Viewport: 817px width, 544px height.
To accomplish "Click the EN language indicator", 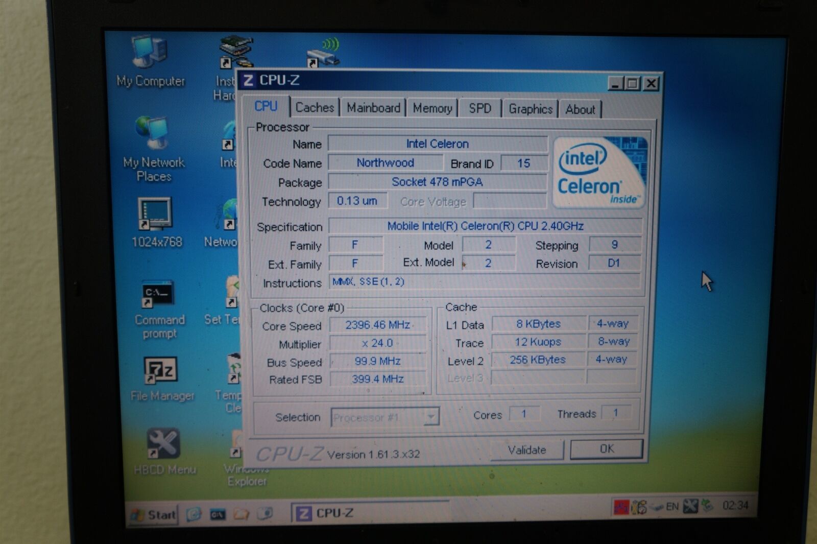I will [672, 507].
